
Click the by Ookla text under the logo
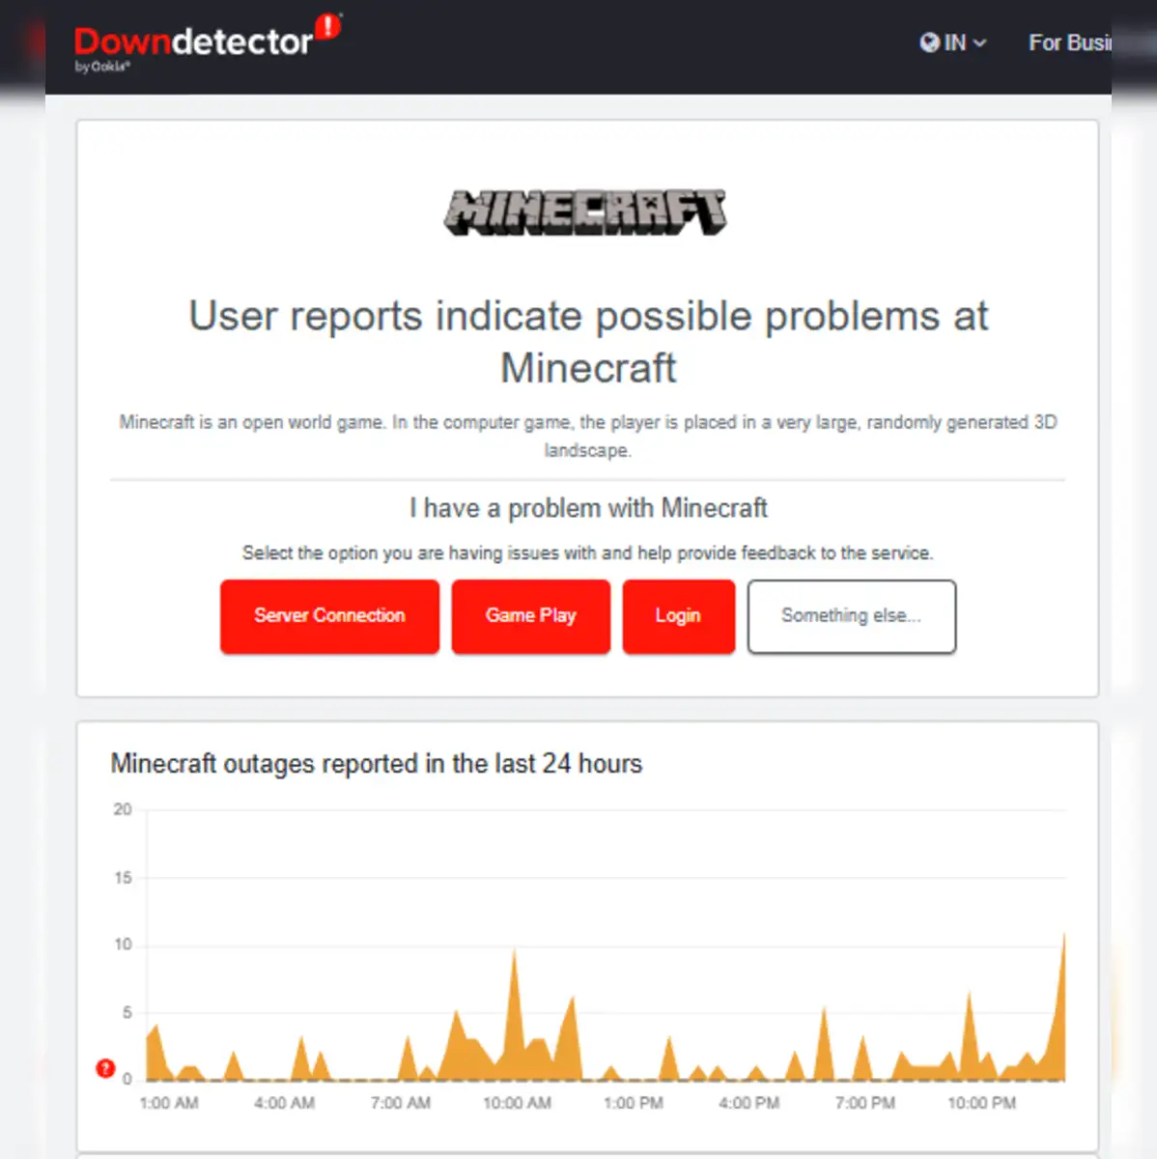coord(102,67)
